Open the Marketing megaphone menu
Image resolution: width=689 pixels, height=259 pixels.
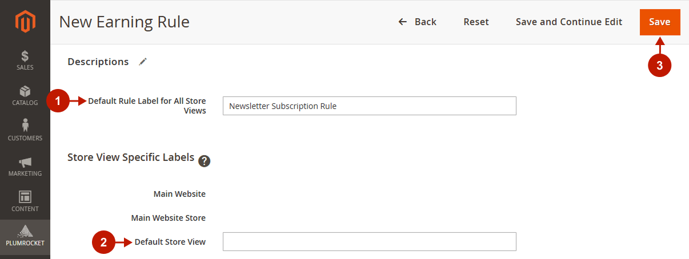tap(25, 167)
